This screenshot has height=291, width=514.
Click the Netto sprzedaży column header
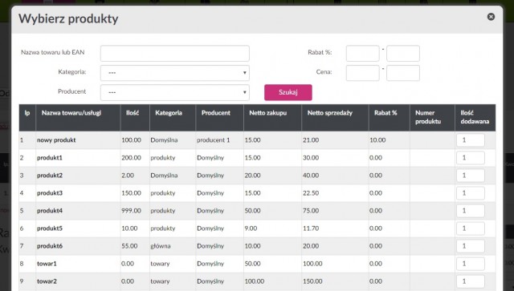(330, 113)
